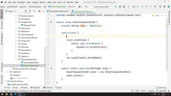Close the OuterClassesTest02.java editor tab
This screenshot has height=96, width=171.
click(94, 11)
